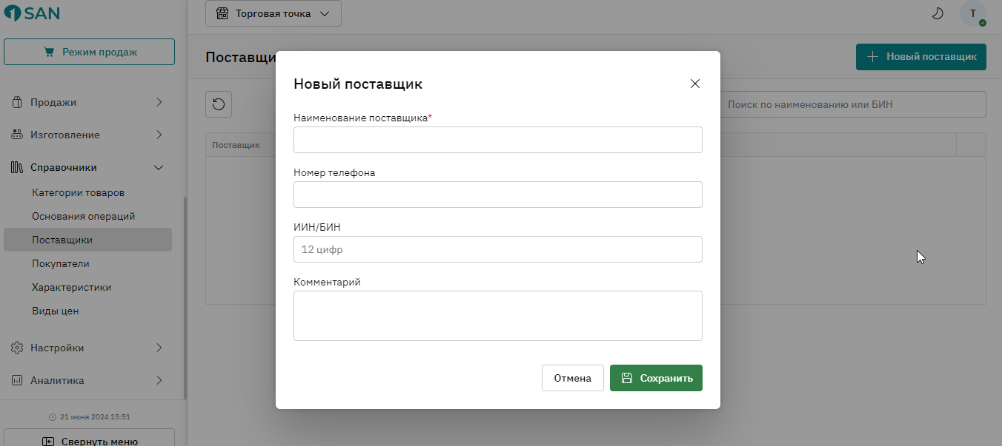
Task: Click the SAN logo
Action: (32, 13)
